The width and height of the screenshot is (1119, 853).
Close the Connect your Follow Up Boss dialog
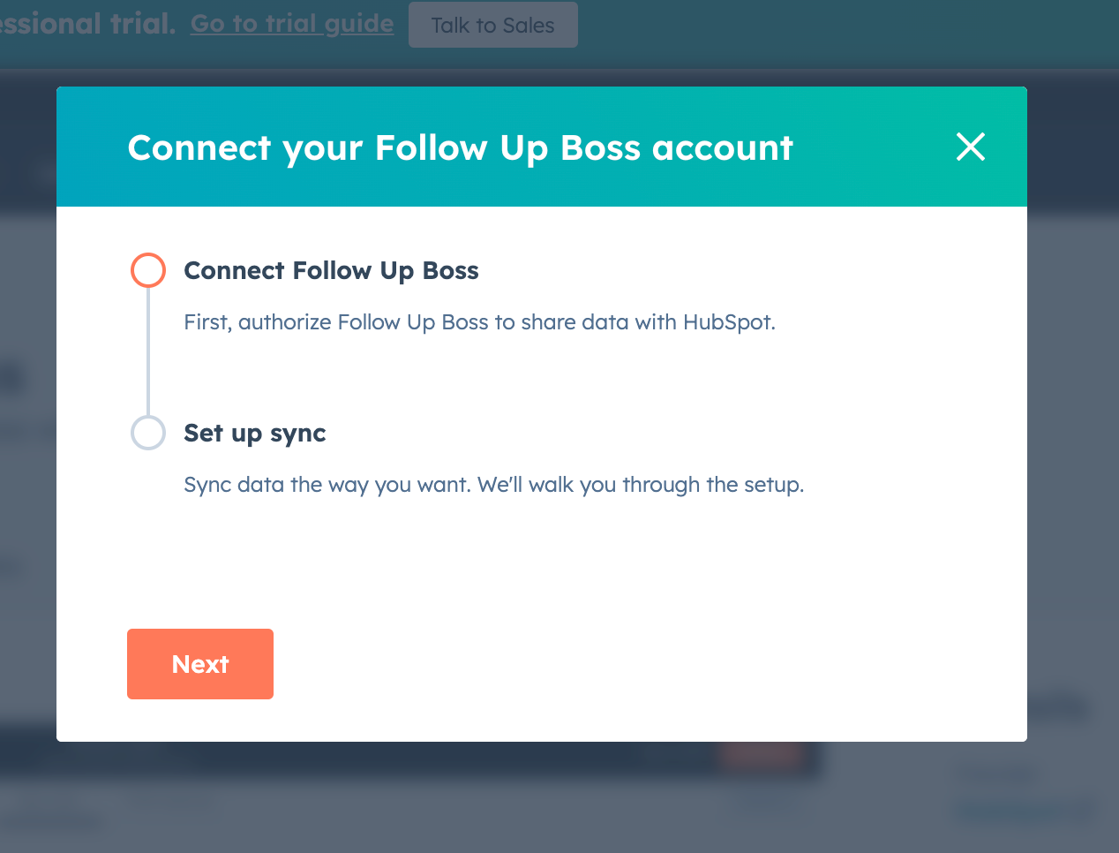(971, 147)
